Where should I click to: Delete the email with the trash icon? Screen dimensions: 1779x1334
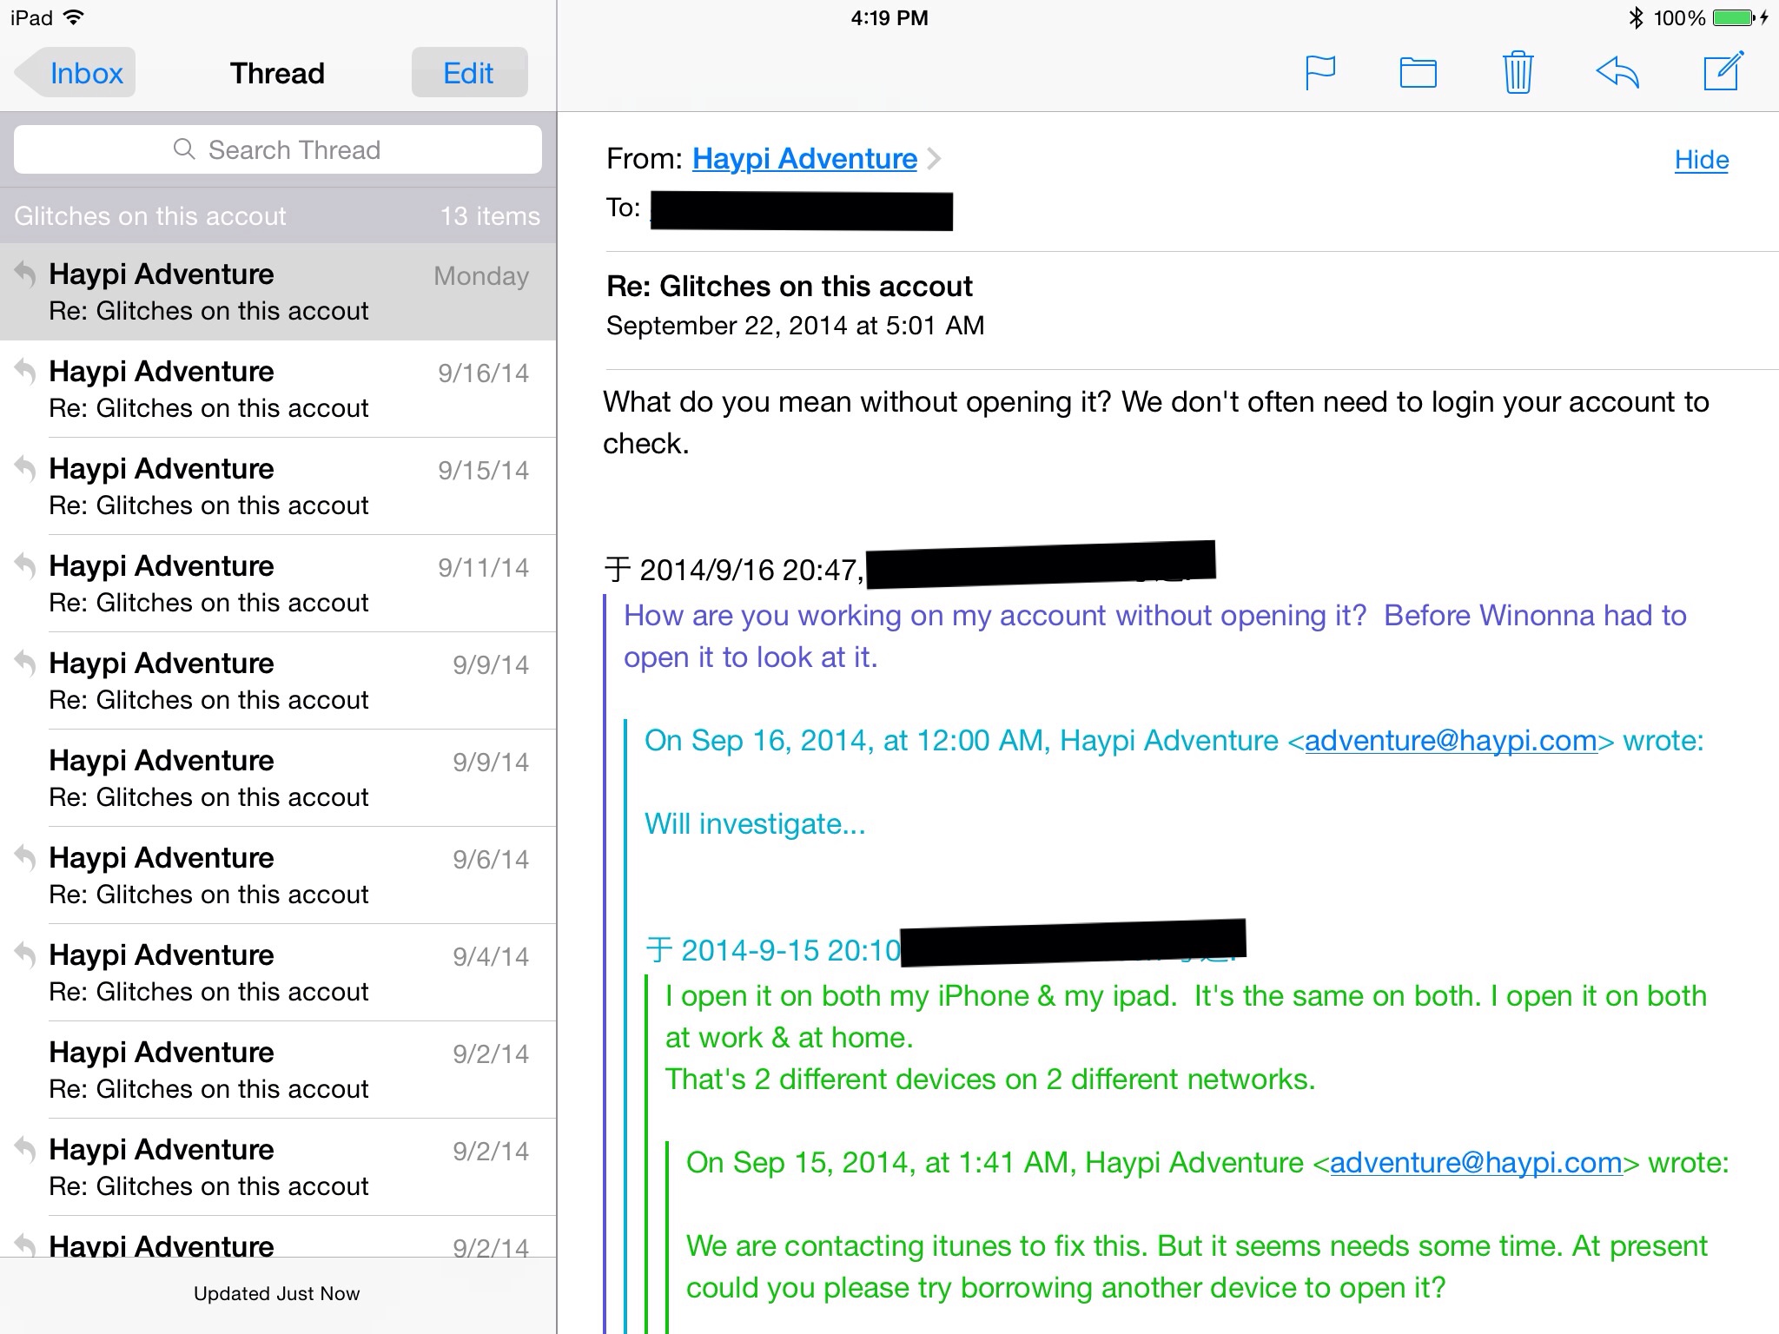coord(1518,73)
